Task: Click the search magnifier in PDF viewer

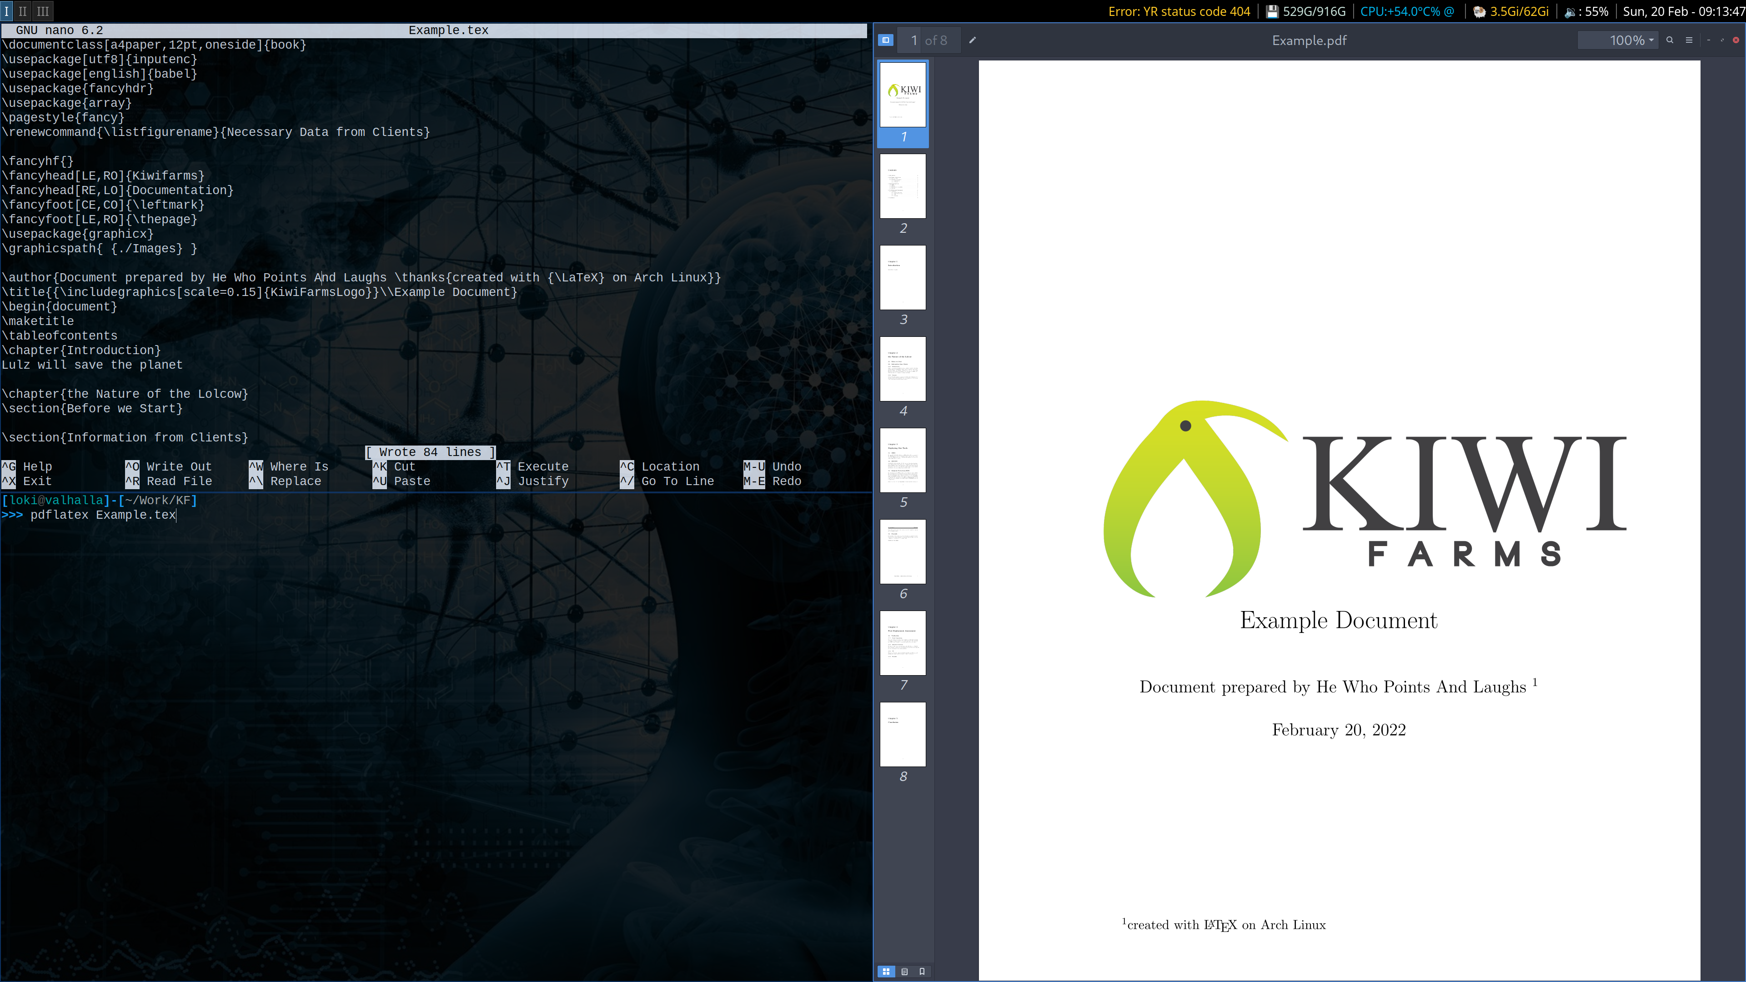Action: [1670, 40]
